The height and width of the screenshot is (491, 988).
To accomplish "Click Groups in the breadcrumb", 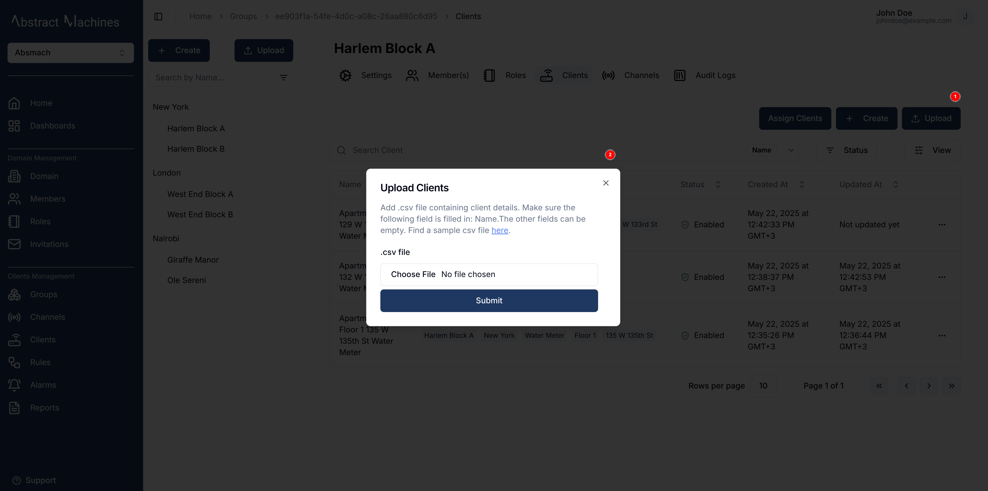I will (244, 16).
